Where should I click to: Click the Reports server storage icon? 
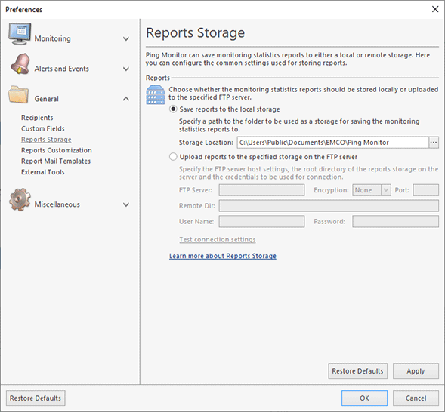[155, 94]
